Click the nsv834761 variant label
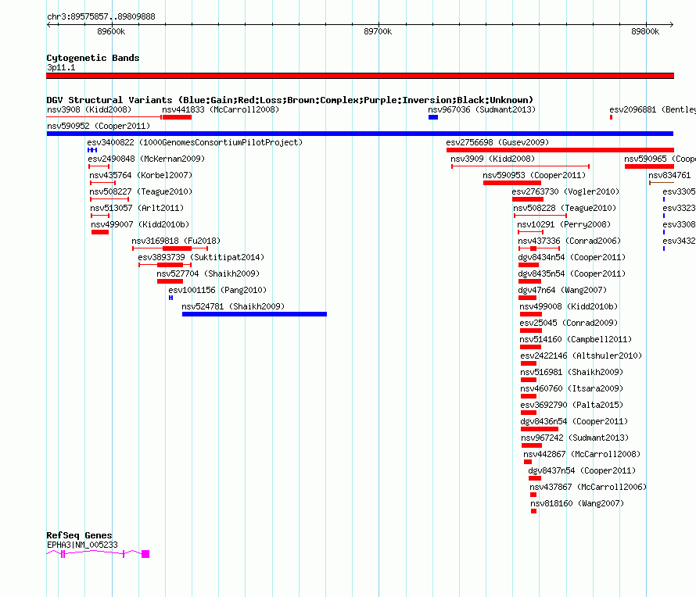Image resolution: width=696 pixels, height=597 pixels. click(669, 175)
